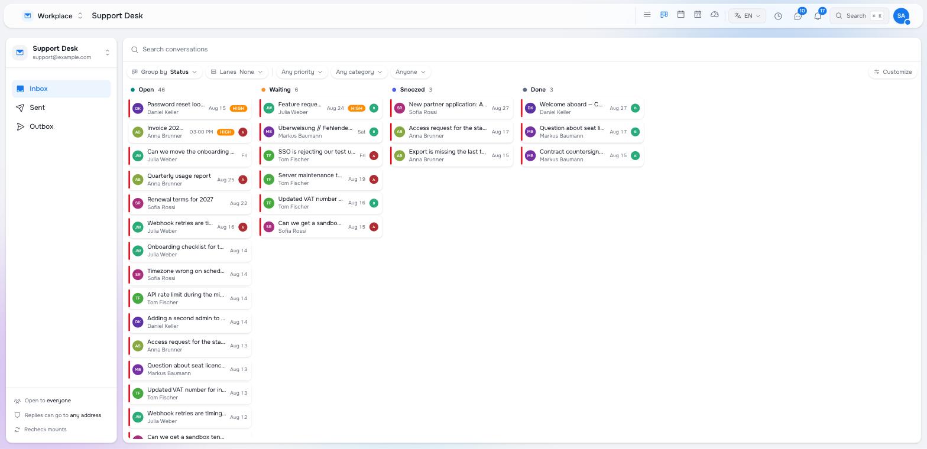This screenshot has height=449, width=927.
Task: Open the Server maintenance conversation card
Action: point(321,179)
